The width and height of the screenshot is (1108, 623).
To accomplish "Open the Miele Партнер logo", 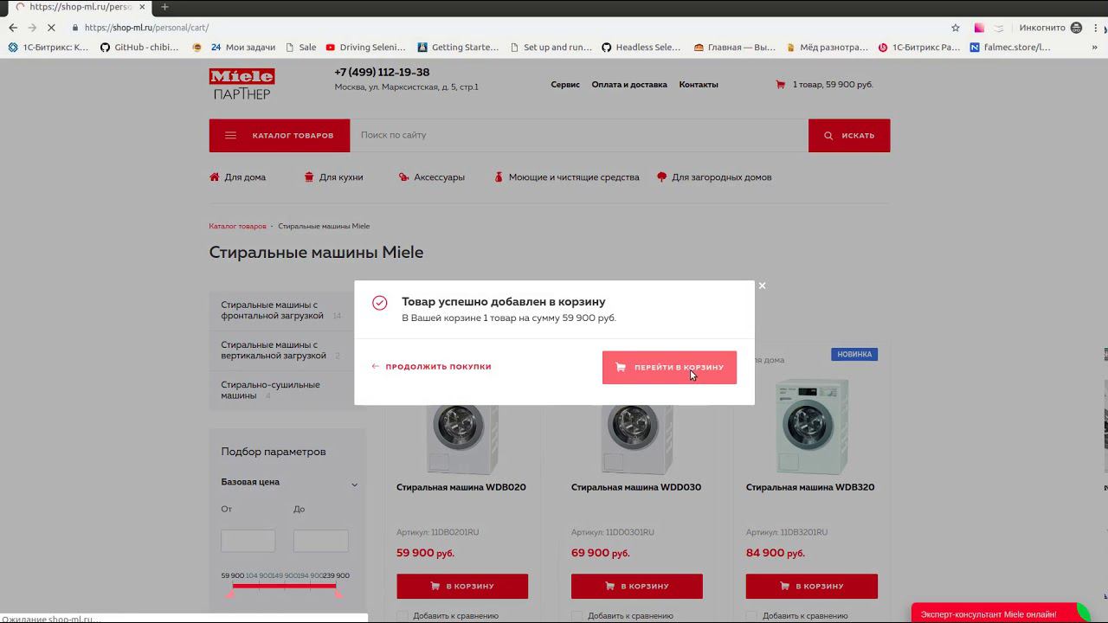I will click(242, 84).
